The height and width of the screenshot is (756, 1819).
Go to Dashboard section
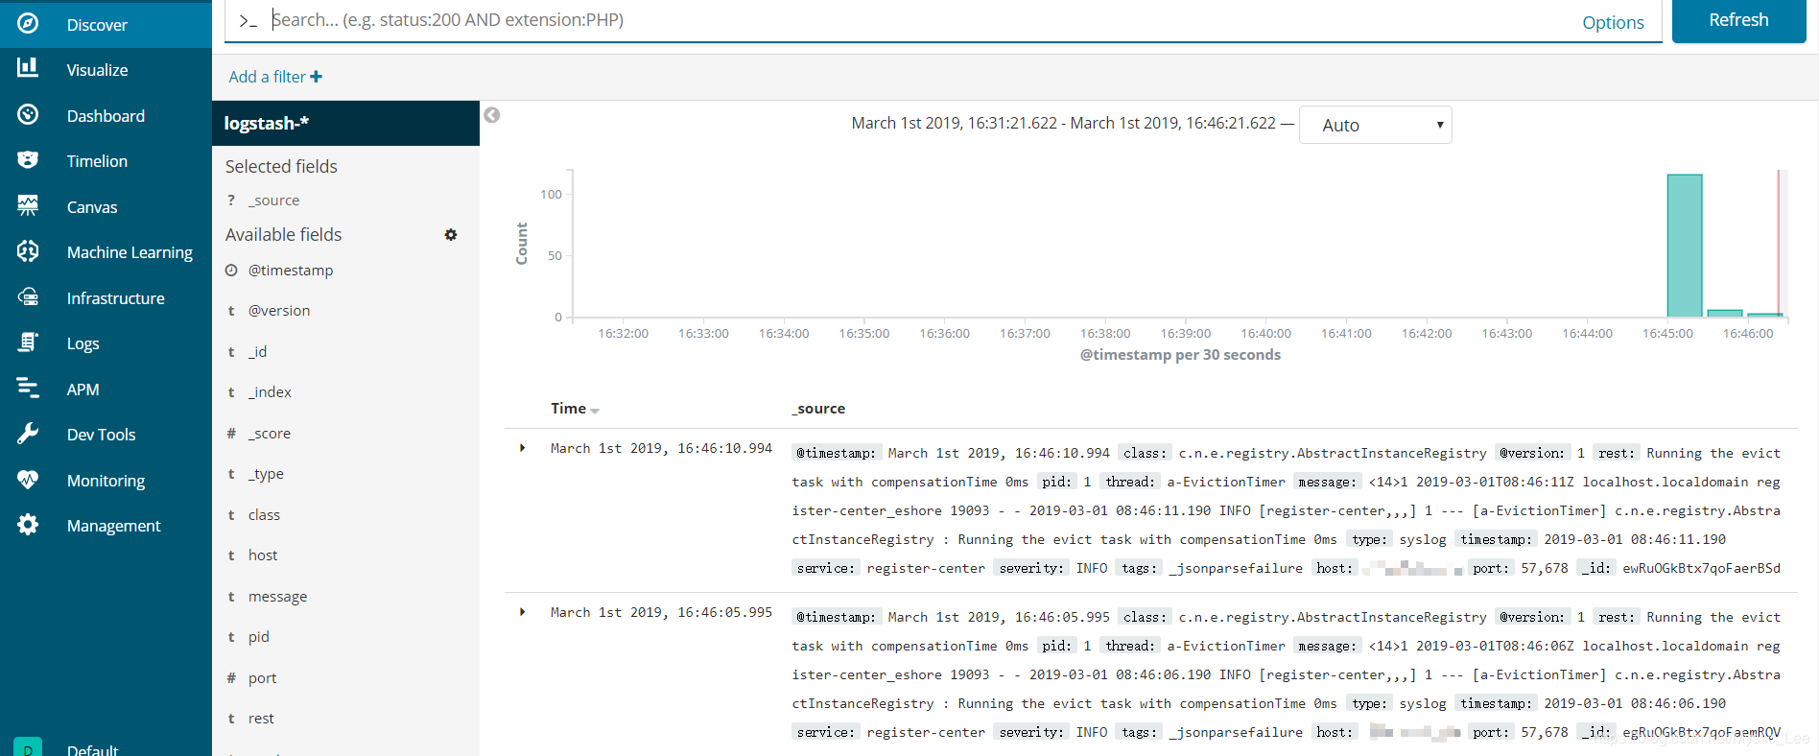click(106, 116)
